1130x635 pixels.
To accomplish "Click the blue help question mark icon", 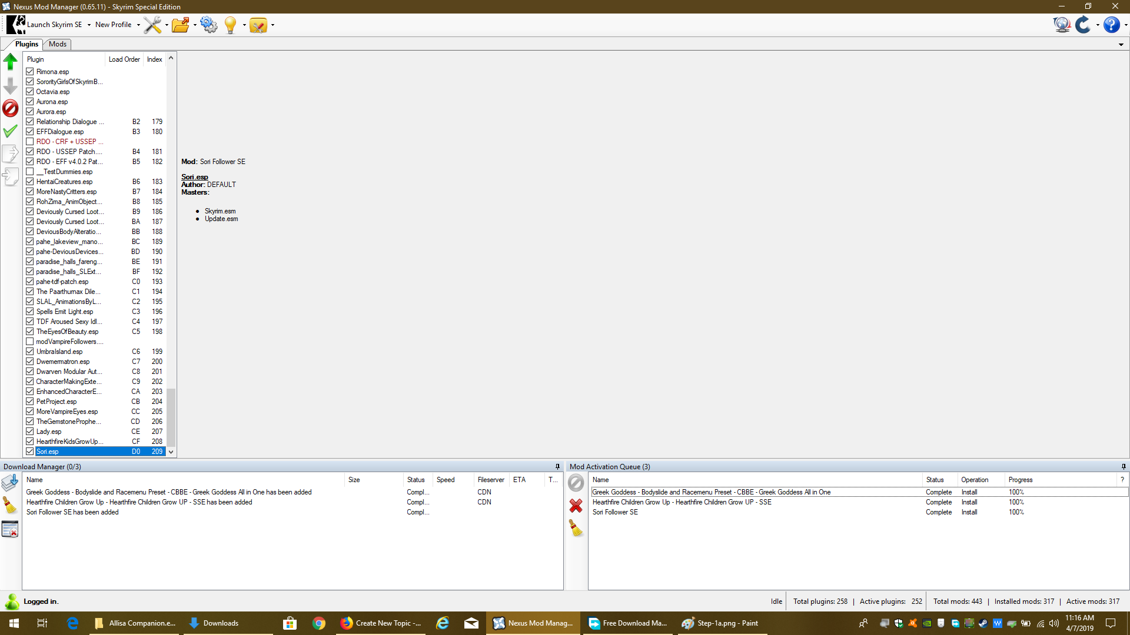I will coord(1111,25).
